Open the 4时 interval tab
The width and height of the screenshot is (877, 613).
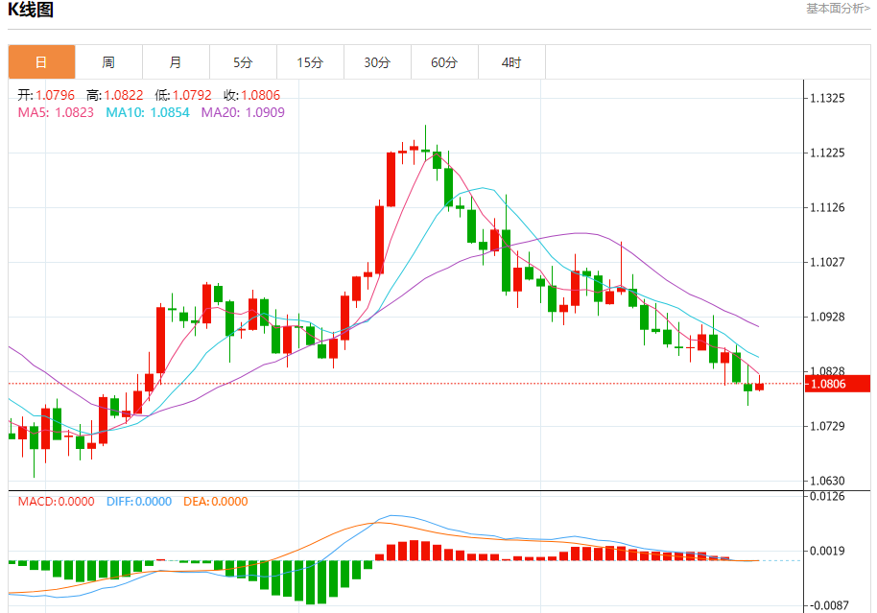pyautogui.click(x=511, y=62)
